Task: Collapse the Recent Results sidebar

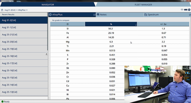Action: (47, 54)
